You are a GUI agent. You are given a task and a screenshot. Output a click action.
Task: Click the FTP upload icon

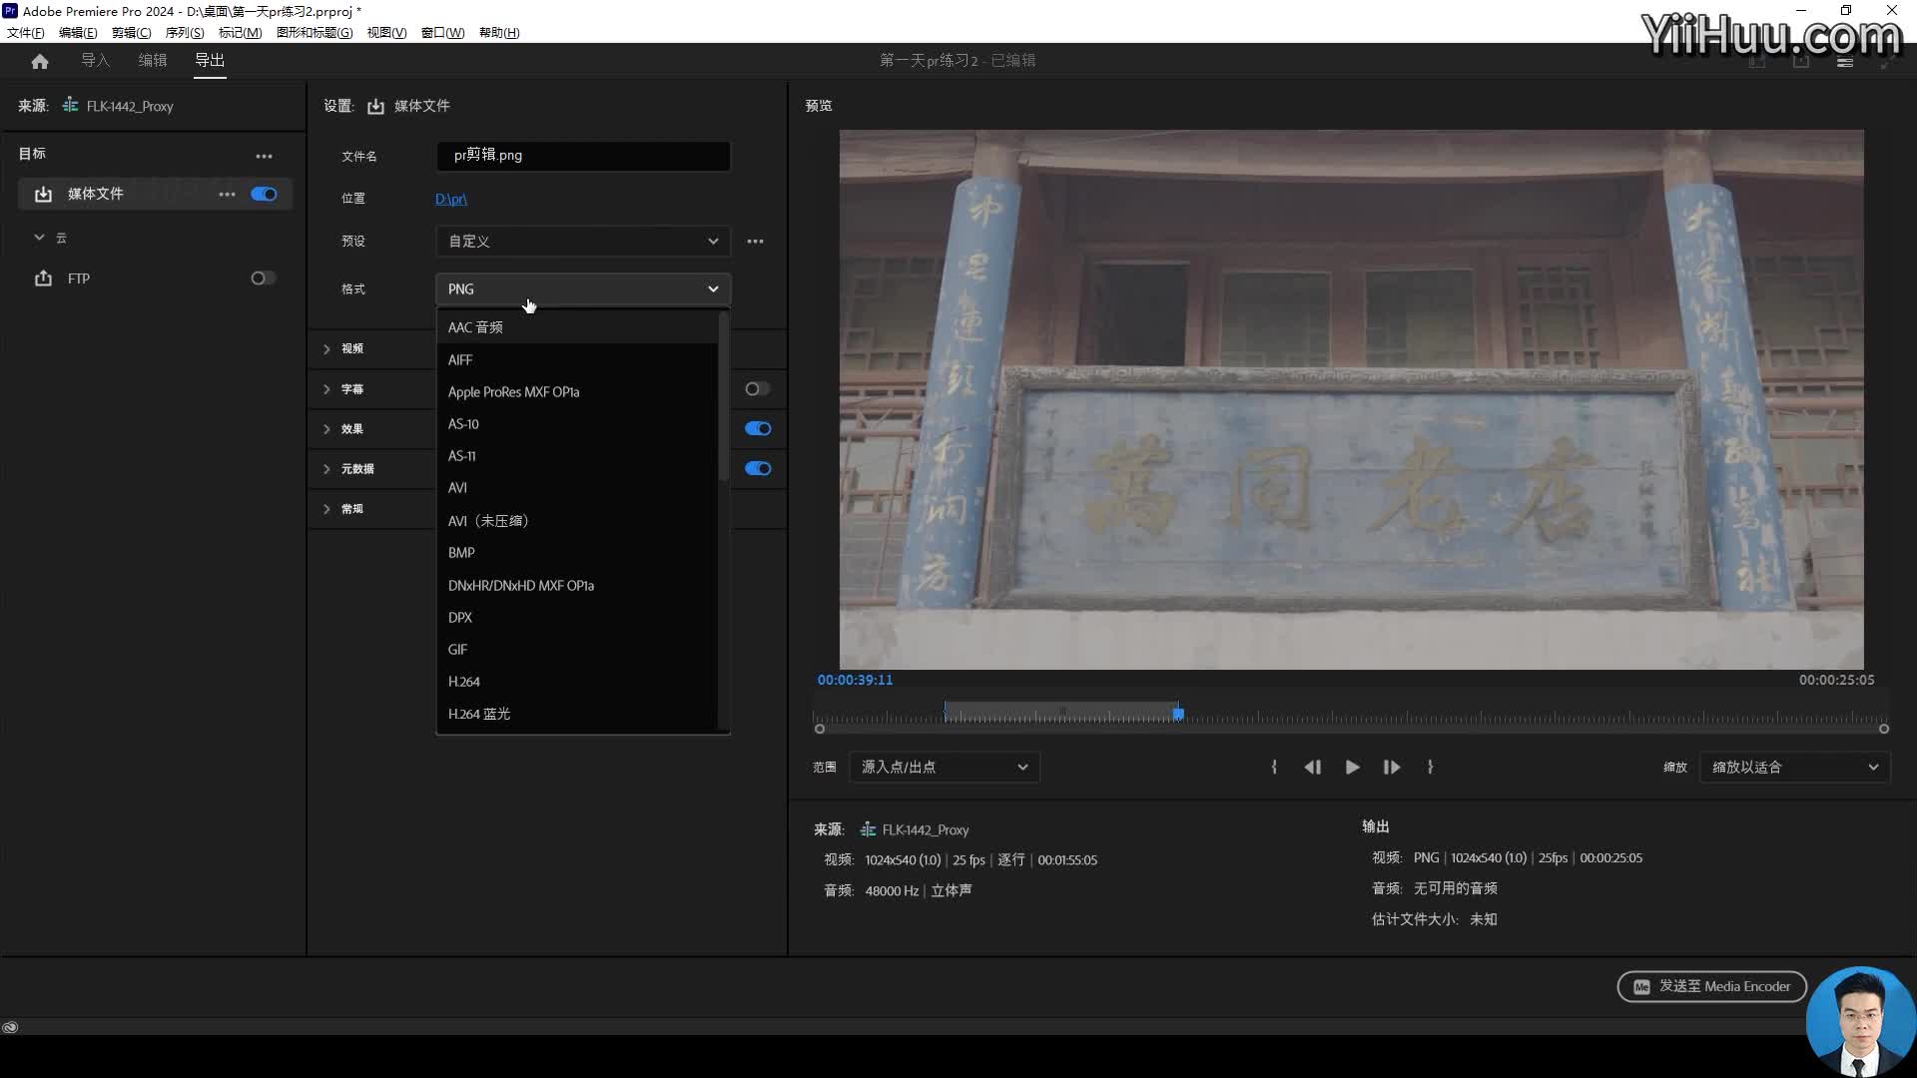tap(43, 278)
